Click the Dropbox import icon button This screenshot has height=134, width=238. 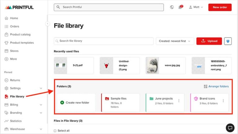(x=228, y=41)
